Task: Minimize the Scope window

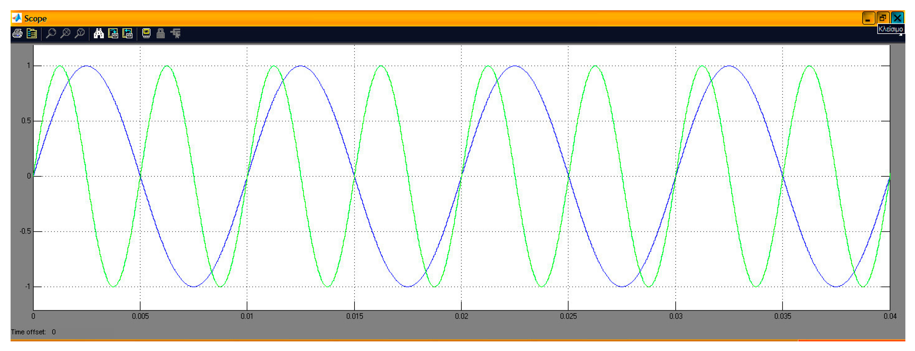Action: (x=868, y=18)
